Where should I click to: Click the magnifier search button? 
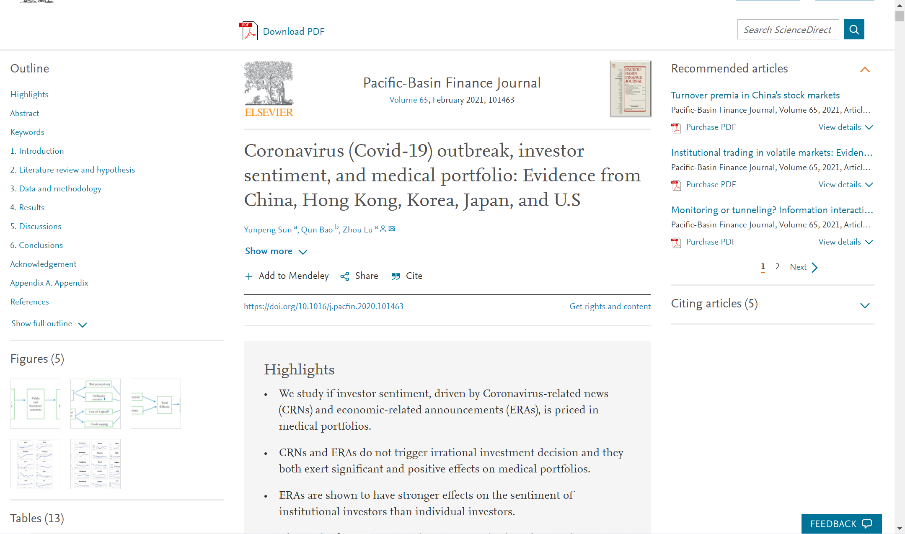854,29
